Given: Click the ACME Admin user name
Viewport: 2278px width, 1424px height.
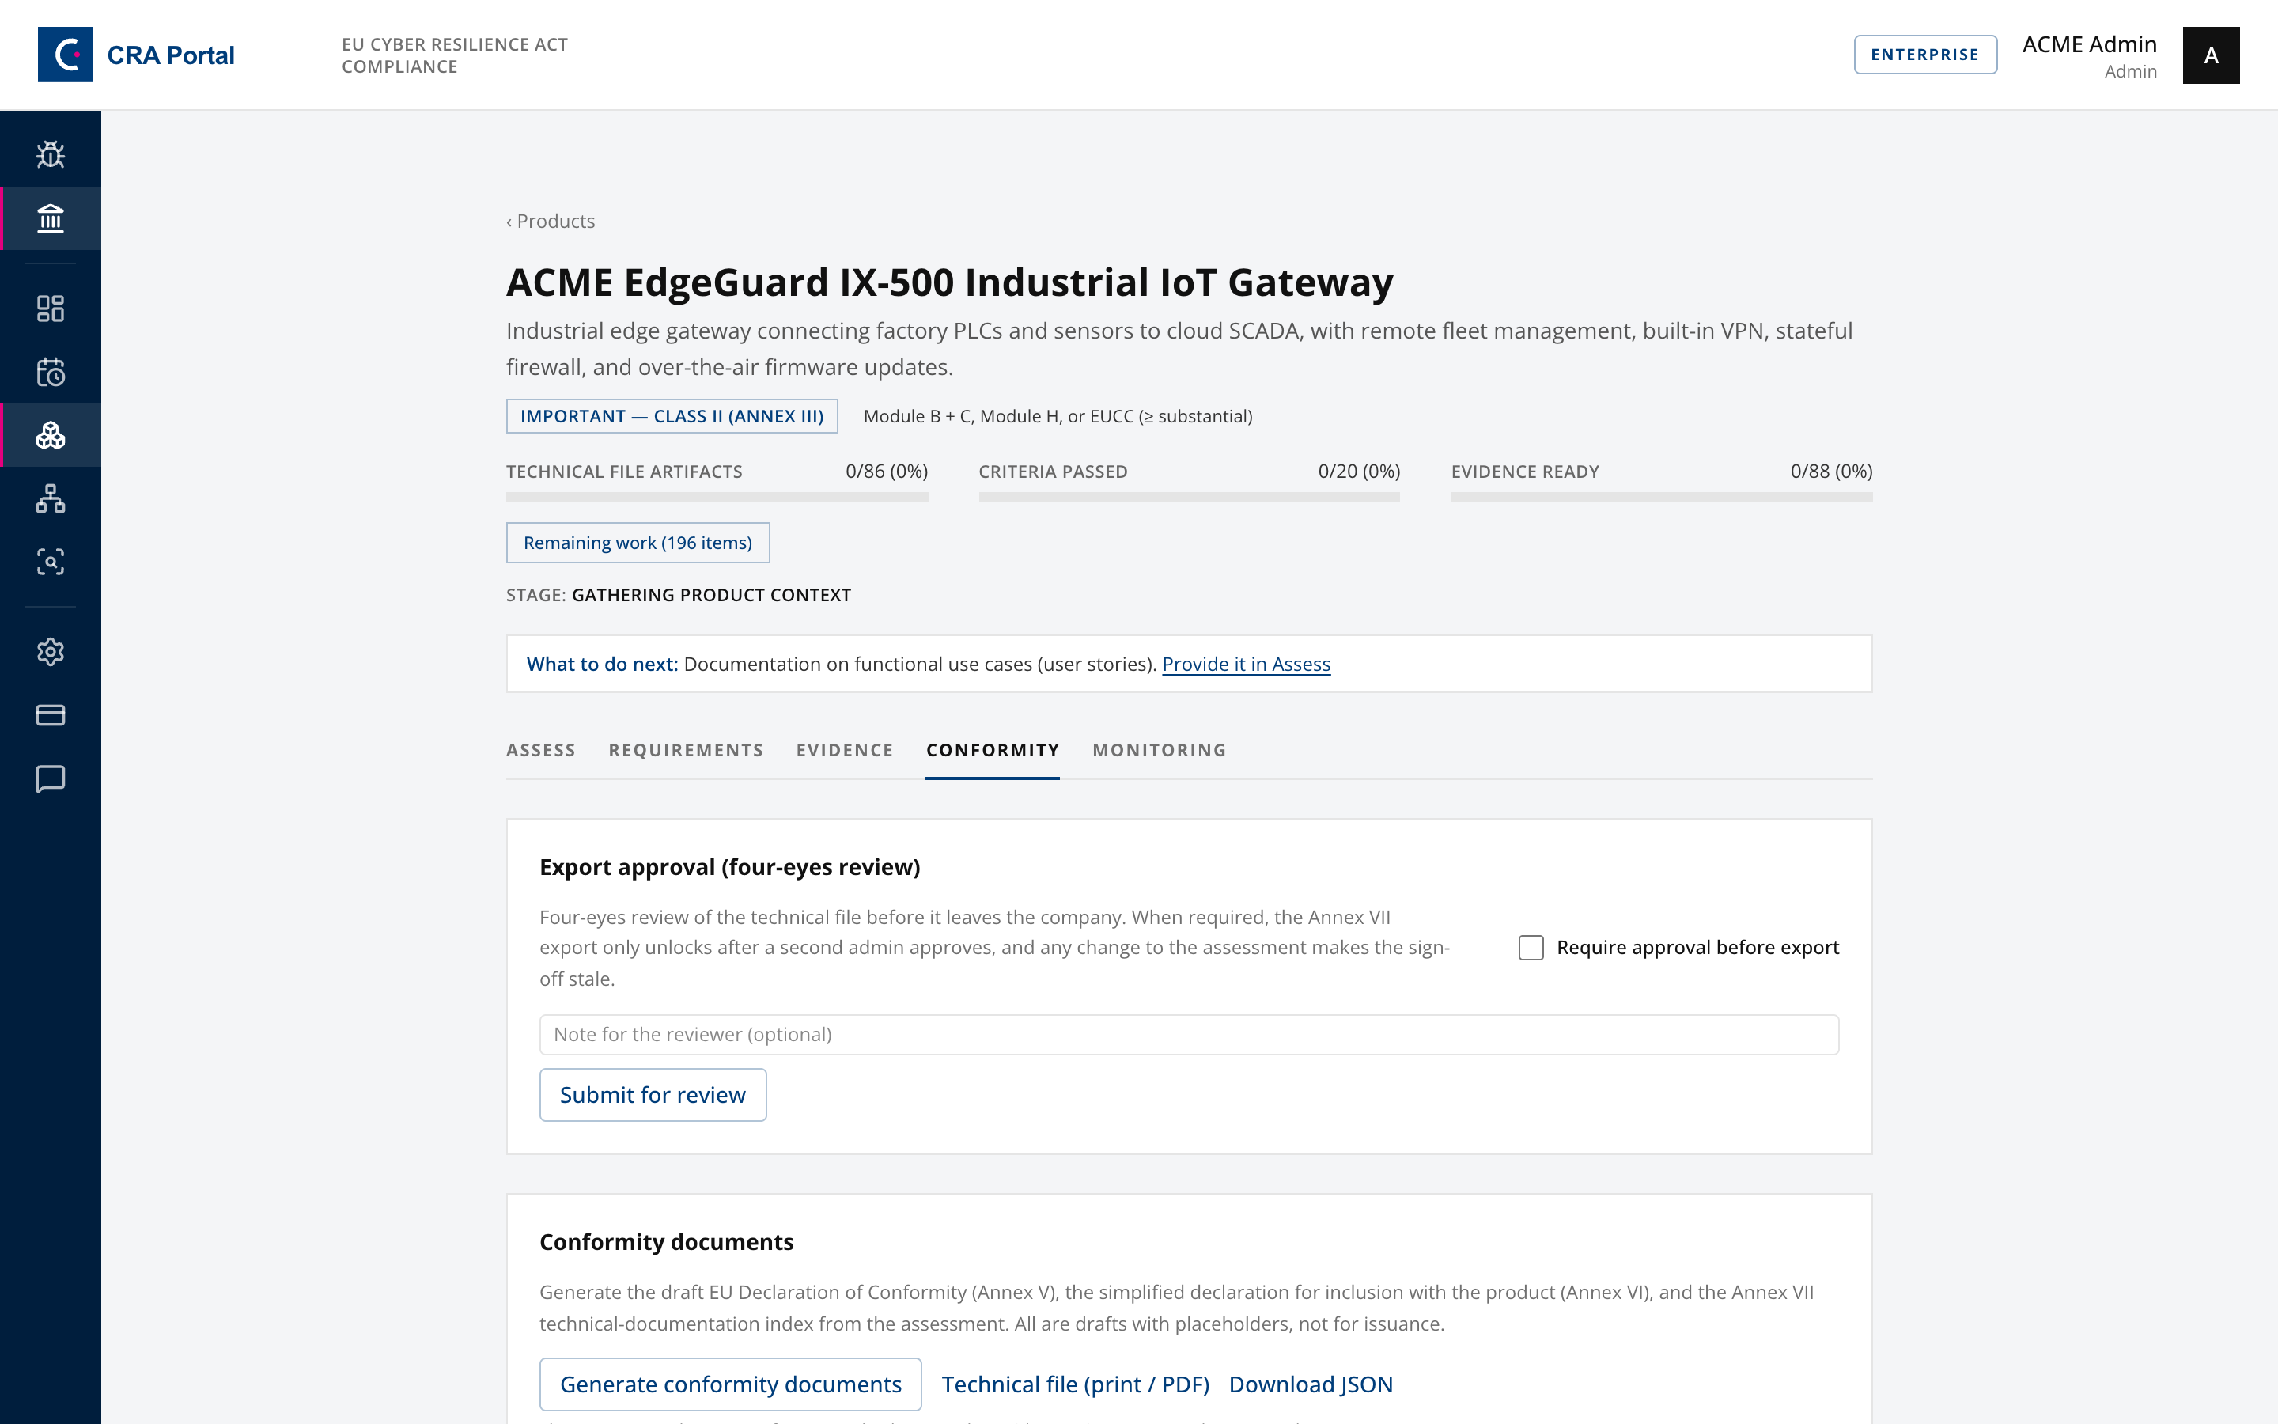Looking at the screenshot, I should (x=2090, y=44).
